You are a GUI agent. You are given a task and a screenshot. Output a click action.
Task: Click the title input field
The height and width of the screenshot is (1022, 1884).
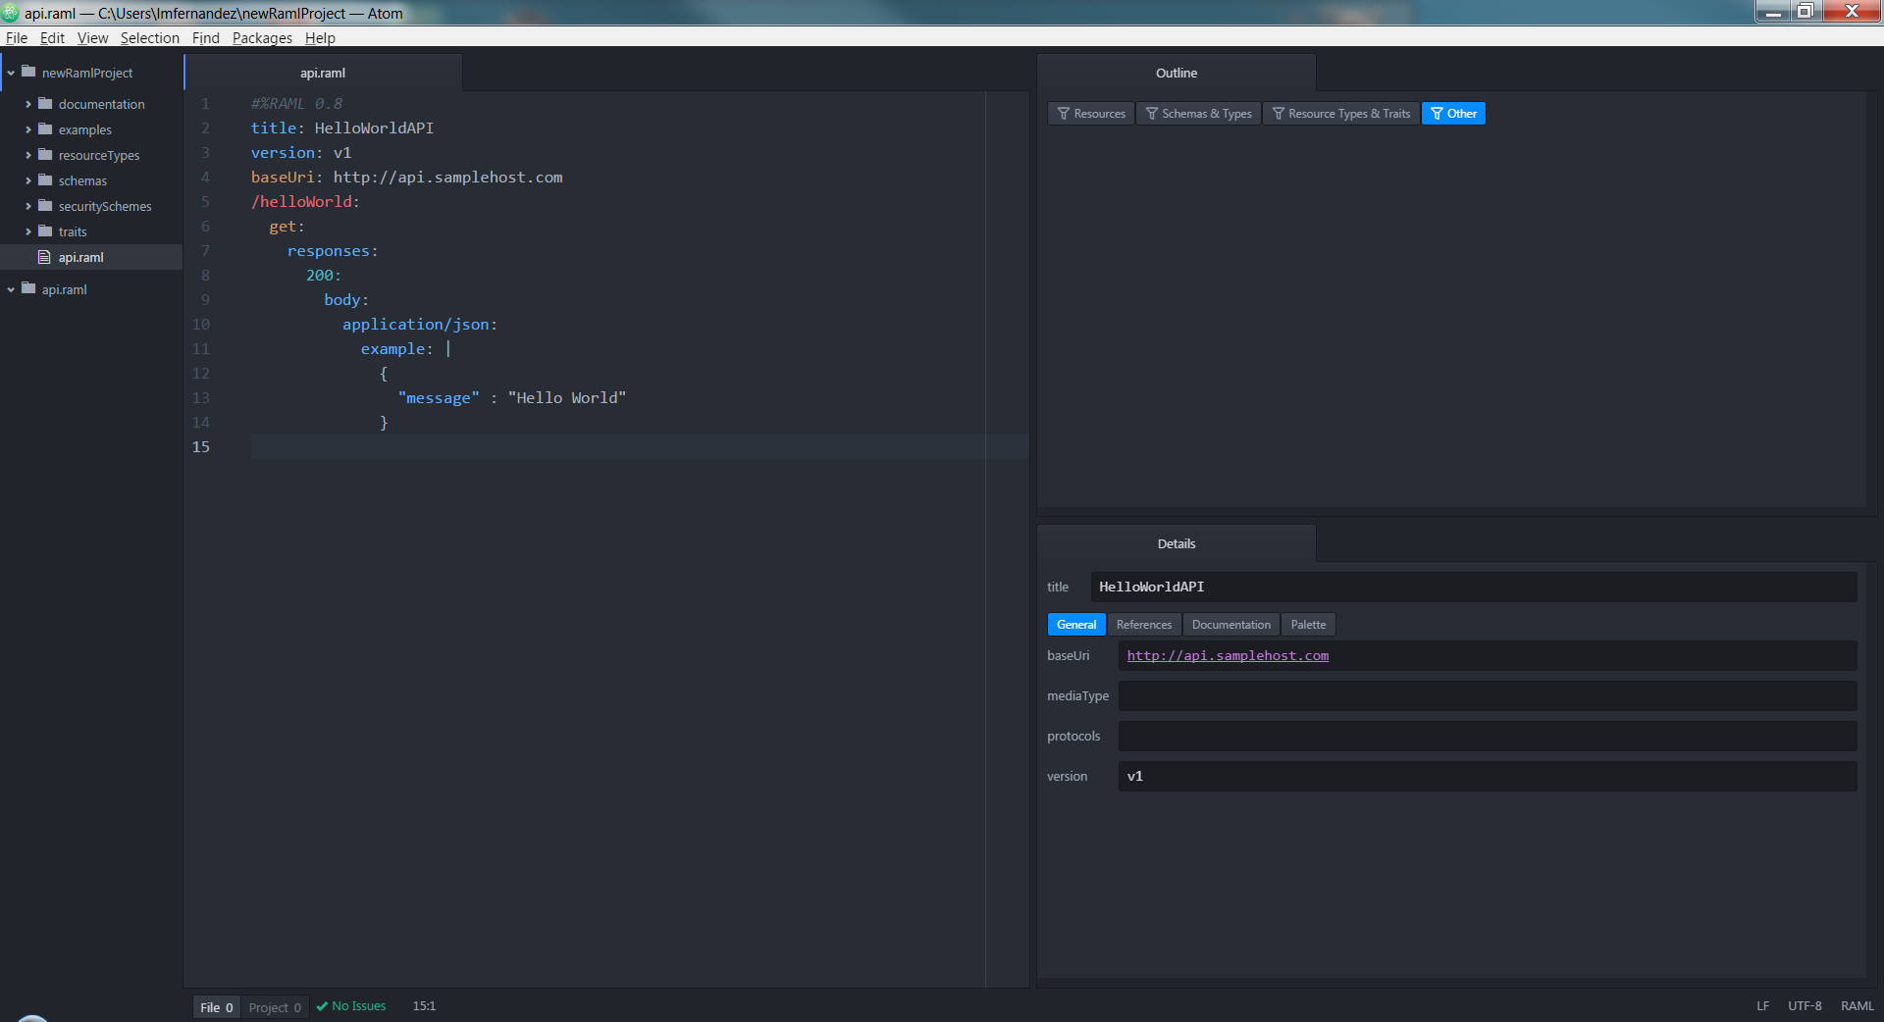coord(1473,587)
